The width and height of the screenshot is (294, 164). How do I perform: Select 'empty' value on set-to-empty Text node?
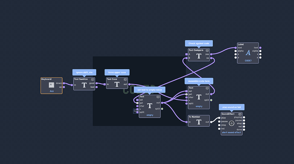pos(150,115)
